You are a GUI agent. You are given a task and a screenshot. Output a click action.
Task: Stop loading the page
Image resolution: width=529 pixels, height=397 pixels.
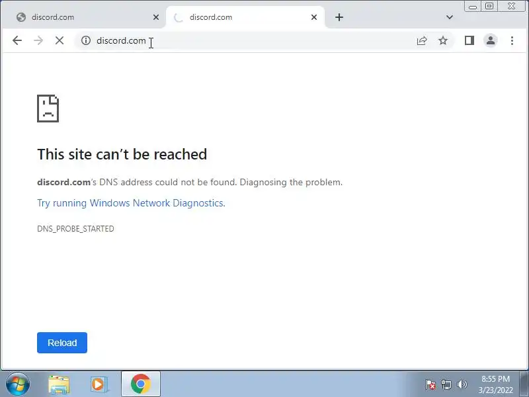point(60,40)
